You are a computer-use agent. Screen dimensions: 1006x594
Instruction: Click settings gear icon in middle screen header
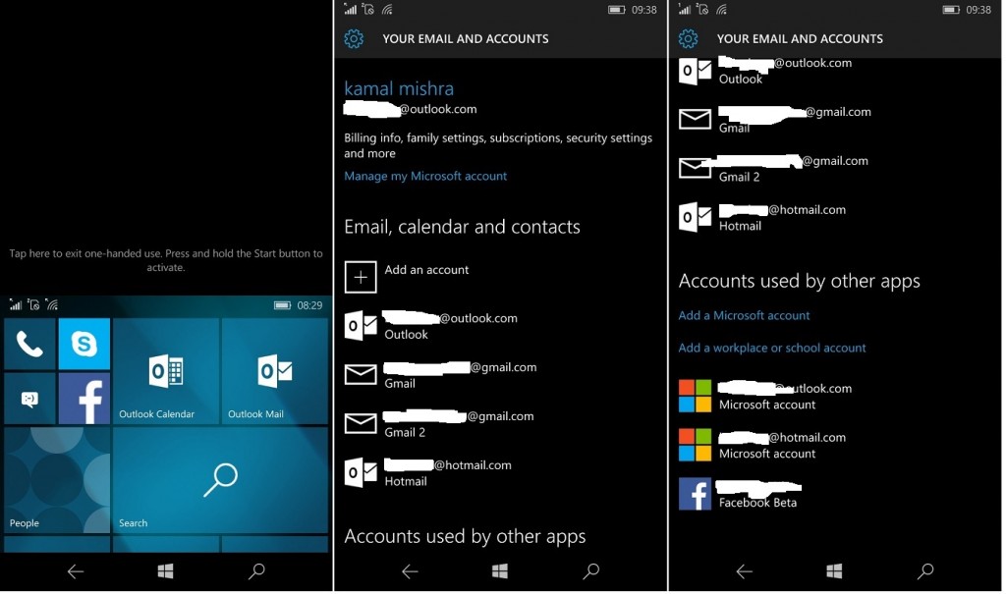point(354,38)
